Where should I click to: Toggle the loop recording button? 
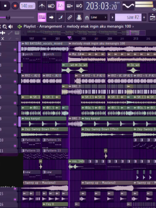79,6
